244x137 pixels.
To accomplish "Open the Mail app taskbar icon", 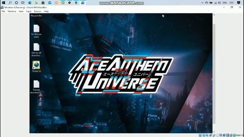I will tap(50, 3).
